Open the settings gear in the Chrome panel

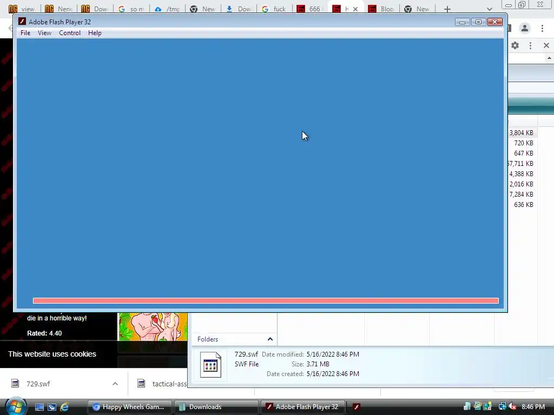pyautogui.click(x=515, y=45)
